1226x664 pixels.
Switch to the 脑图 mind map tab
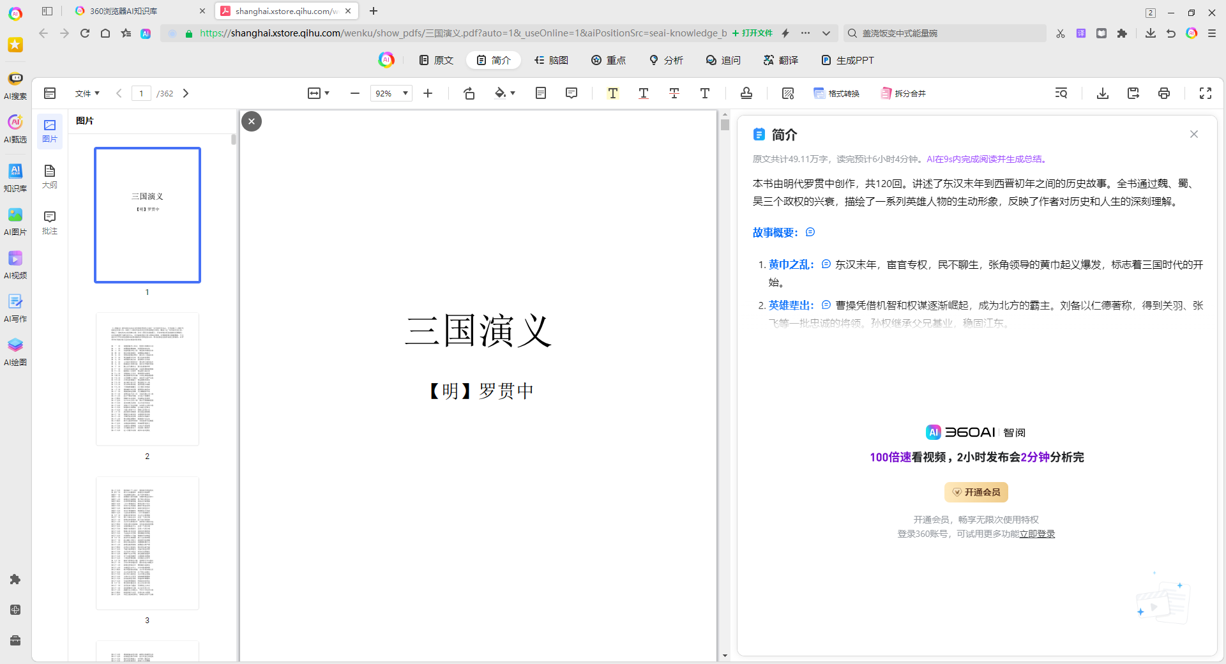pos(551,60)
